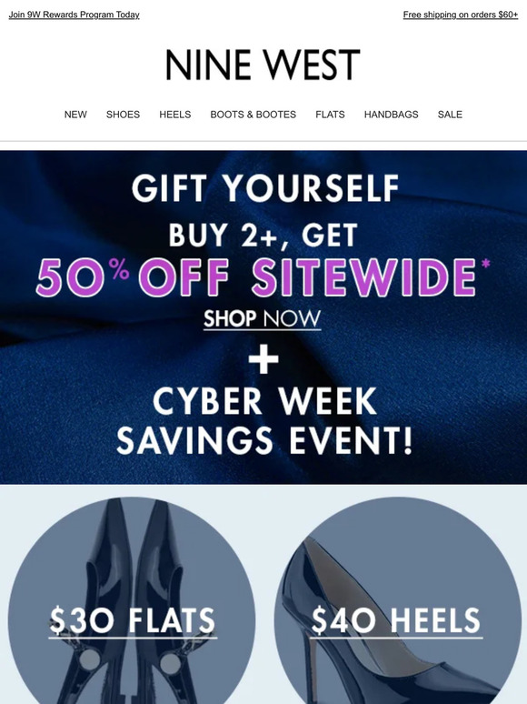Open Free shipping on orders $60+ link

pyautogui.click(x=461, y=15)
